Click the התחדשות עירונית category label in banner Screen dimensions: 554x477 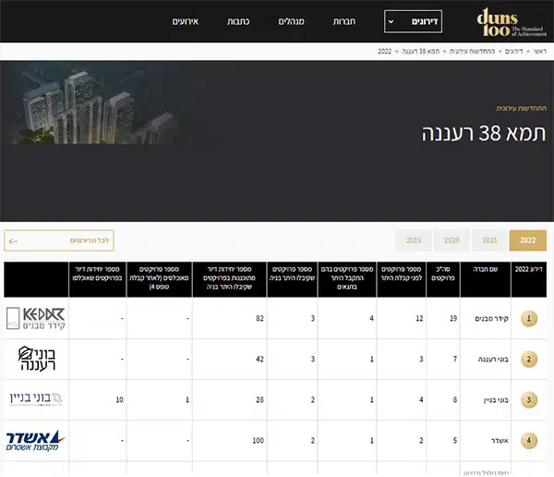click(x=521, y=108)
